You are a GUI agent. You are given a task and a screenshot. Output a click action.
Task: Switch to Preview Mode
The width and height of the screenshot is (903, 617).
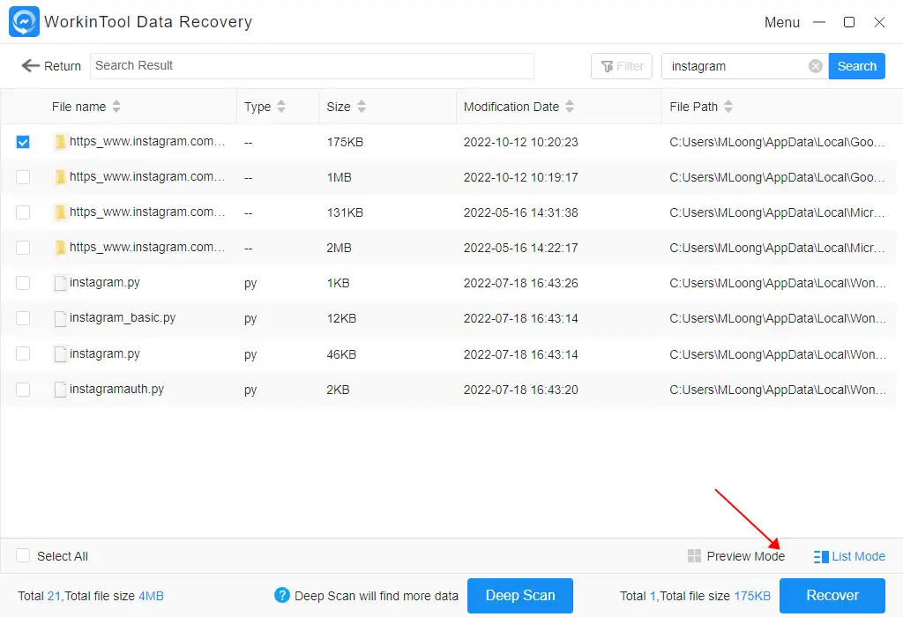click(736, 556)
